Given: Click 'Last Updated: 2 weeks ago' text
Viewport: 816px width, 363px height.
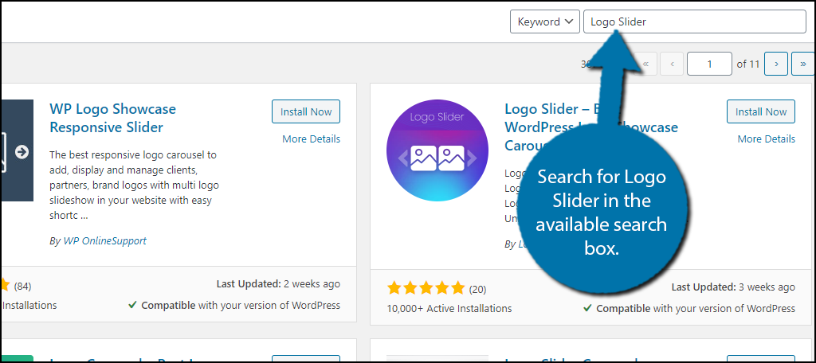Looking at the screenshot, I should [278, 284].
